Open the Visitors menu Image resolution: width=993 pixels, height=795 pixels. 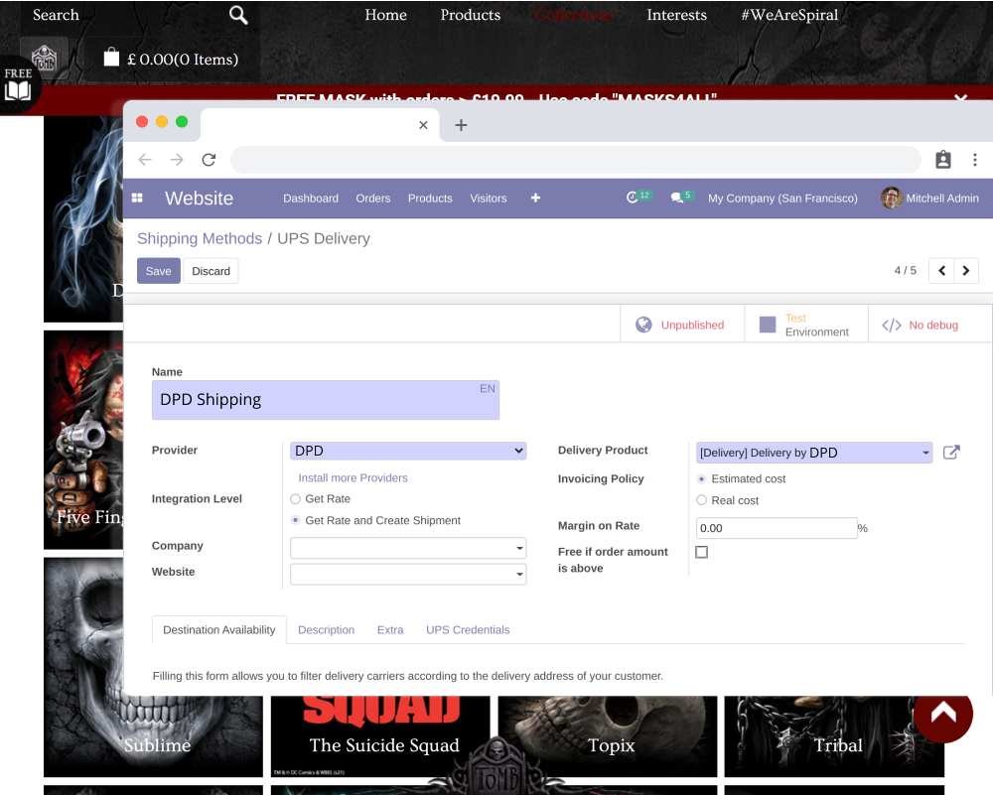click(x=489, y=199)
